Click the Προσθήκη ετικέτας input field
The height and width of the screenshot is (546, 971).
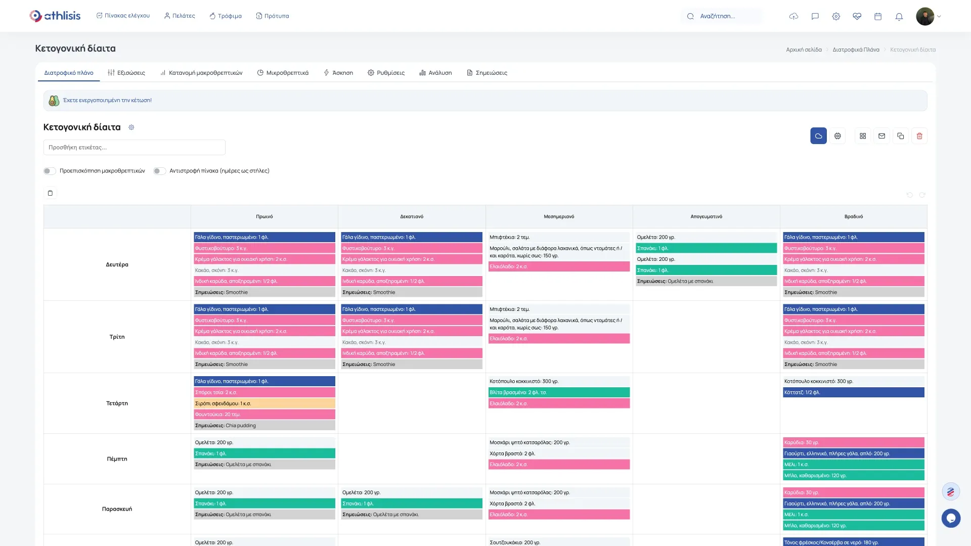134,148
